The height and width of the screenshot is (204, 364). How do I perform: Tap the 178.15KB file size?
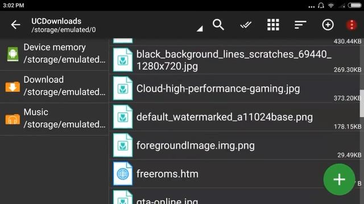348,126
